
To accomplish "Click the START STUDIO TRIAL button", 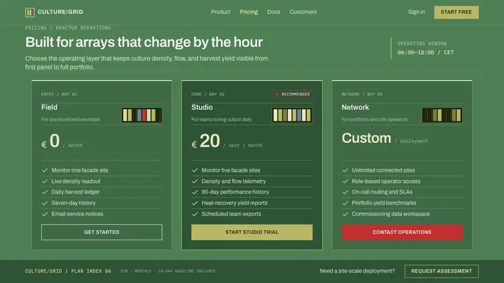I will click(x=251, y=232).
